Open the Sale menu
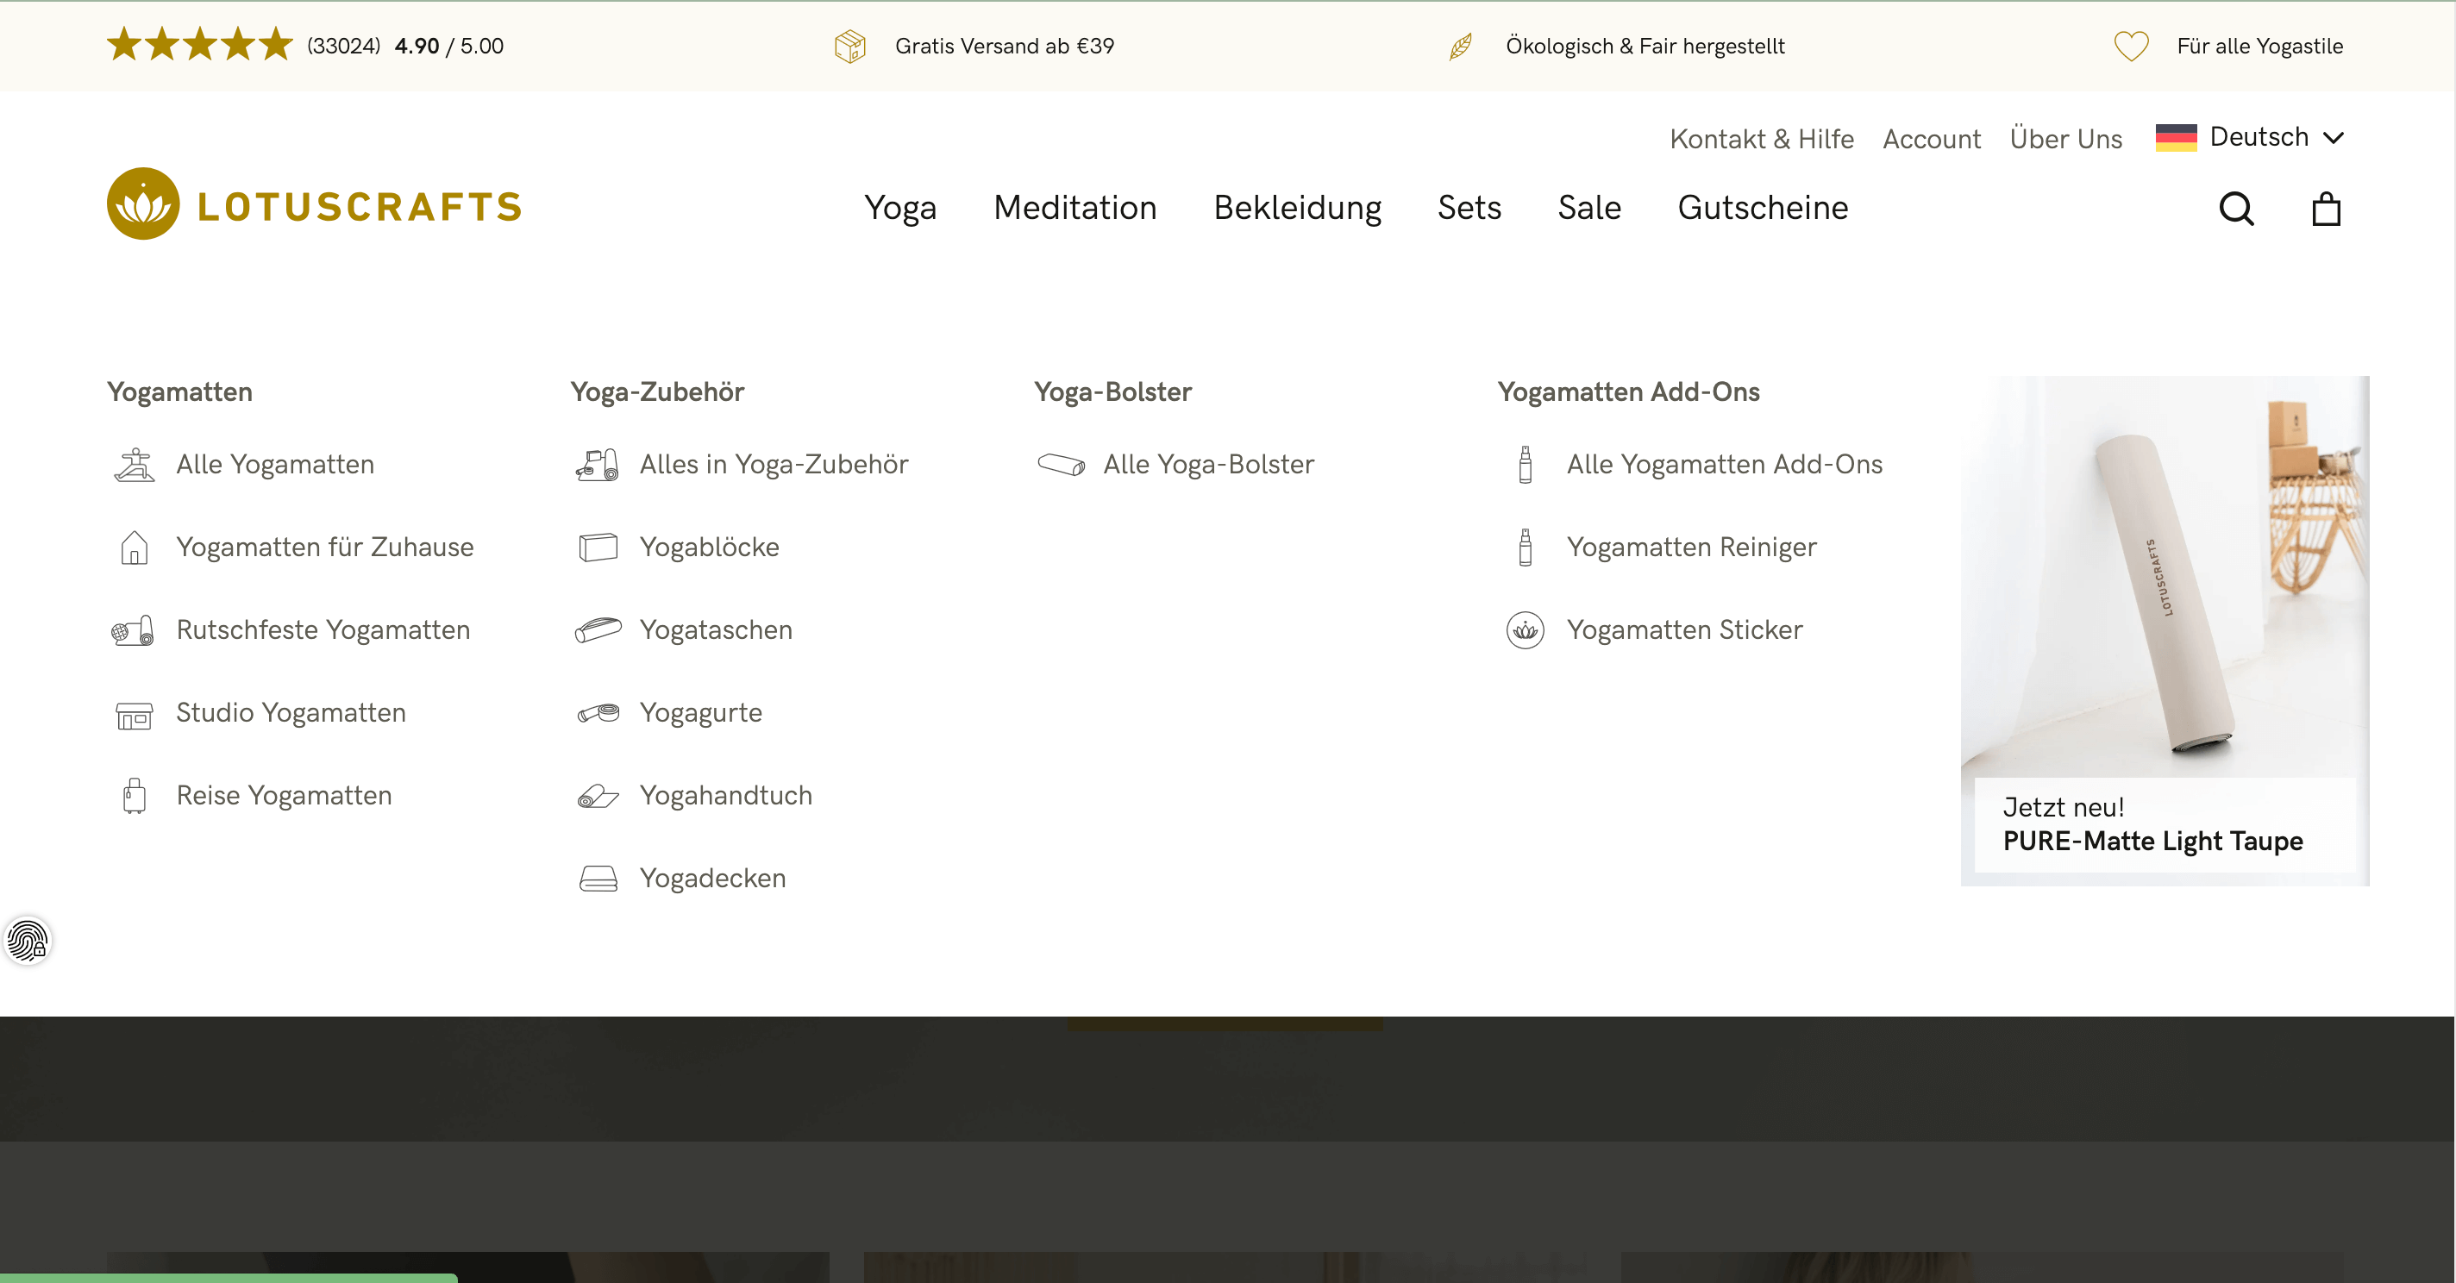Viewport: 2456px width, 1283px height. [x=1589, y=208]
